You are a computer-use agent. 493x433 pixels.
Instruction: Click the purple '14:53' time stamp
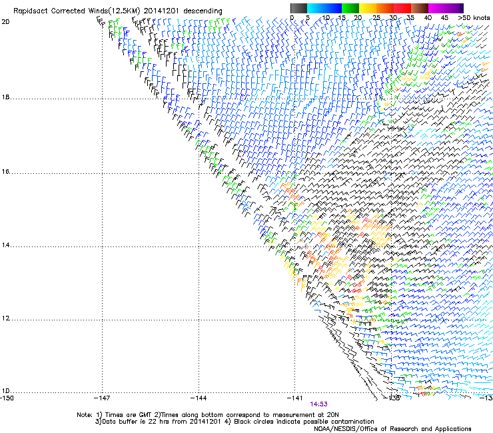click(319, 404)
